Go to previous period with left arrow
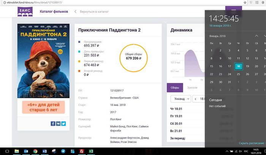This screenshot has height=155, width=266. (196, 99)
